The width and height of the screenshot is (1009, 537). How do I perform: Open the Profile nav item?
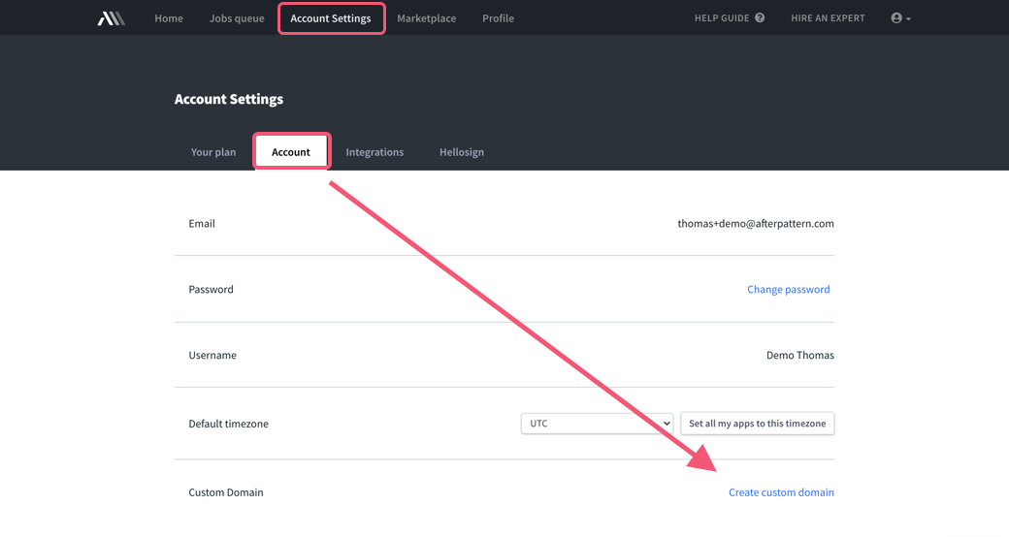[498, 18]
